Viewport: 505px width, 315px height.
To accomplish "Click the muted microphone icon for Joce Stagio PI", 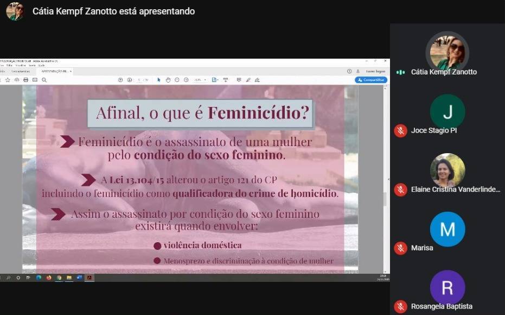I will (400, 131).
